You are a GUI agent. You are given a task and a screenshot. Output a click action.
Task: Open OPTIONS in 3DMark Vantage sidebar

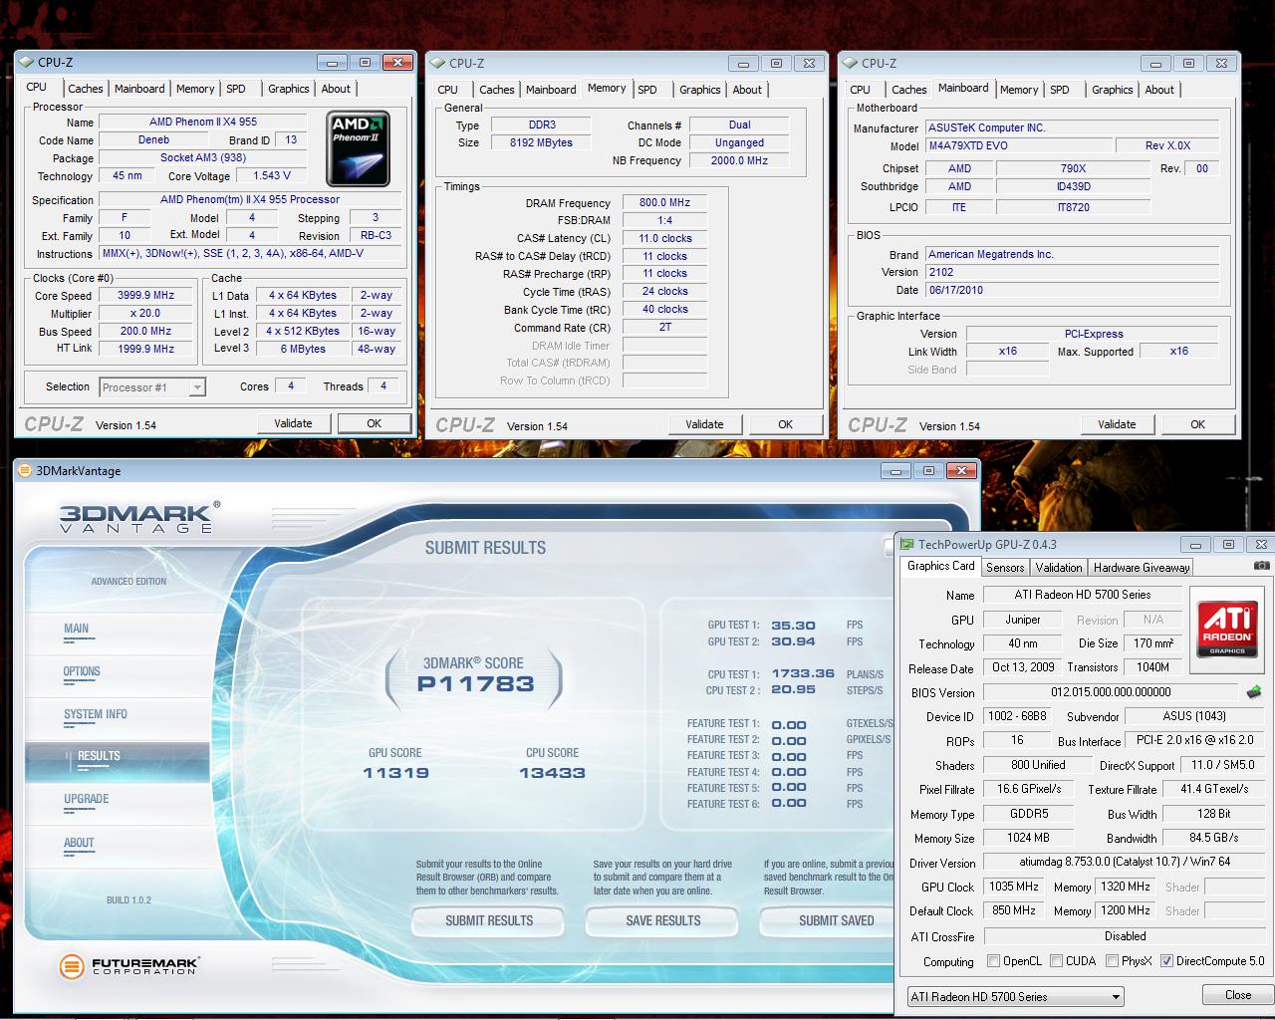82,671
